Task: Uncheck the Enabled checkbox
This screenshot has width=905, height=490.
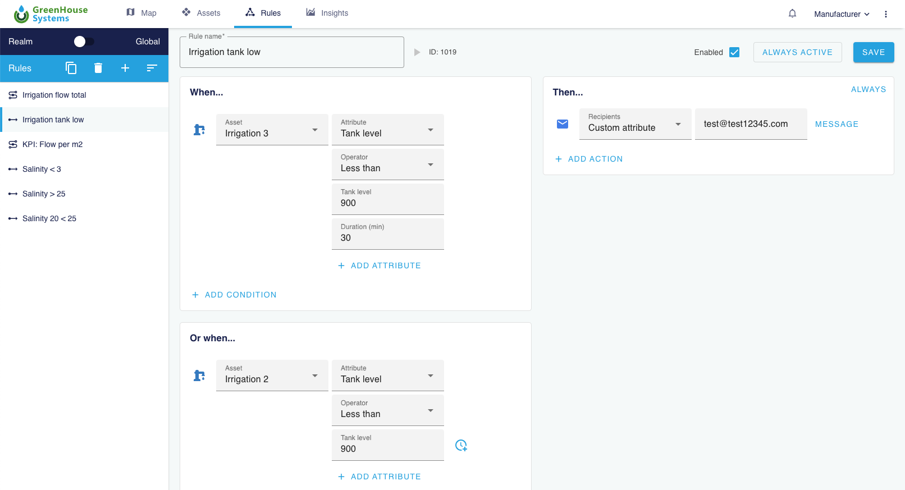Action: pyautogui.click(x=734, y=52)
